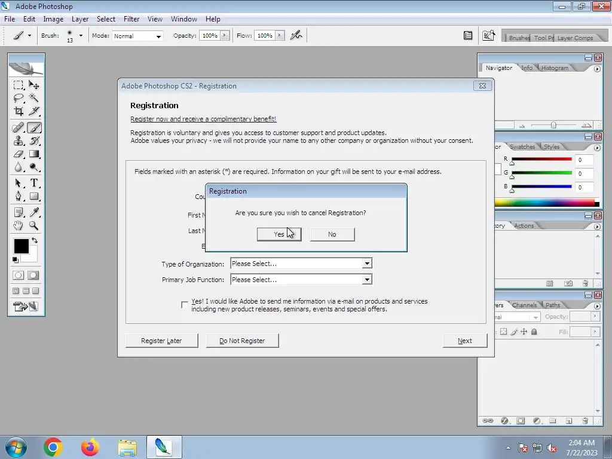This screenshot has height=459, width=612.
Task: Click No to keep registering
Action: [332, 234]
